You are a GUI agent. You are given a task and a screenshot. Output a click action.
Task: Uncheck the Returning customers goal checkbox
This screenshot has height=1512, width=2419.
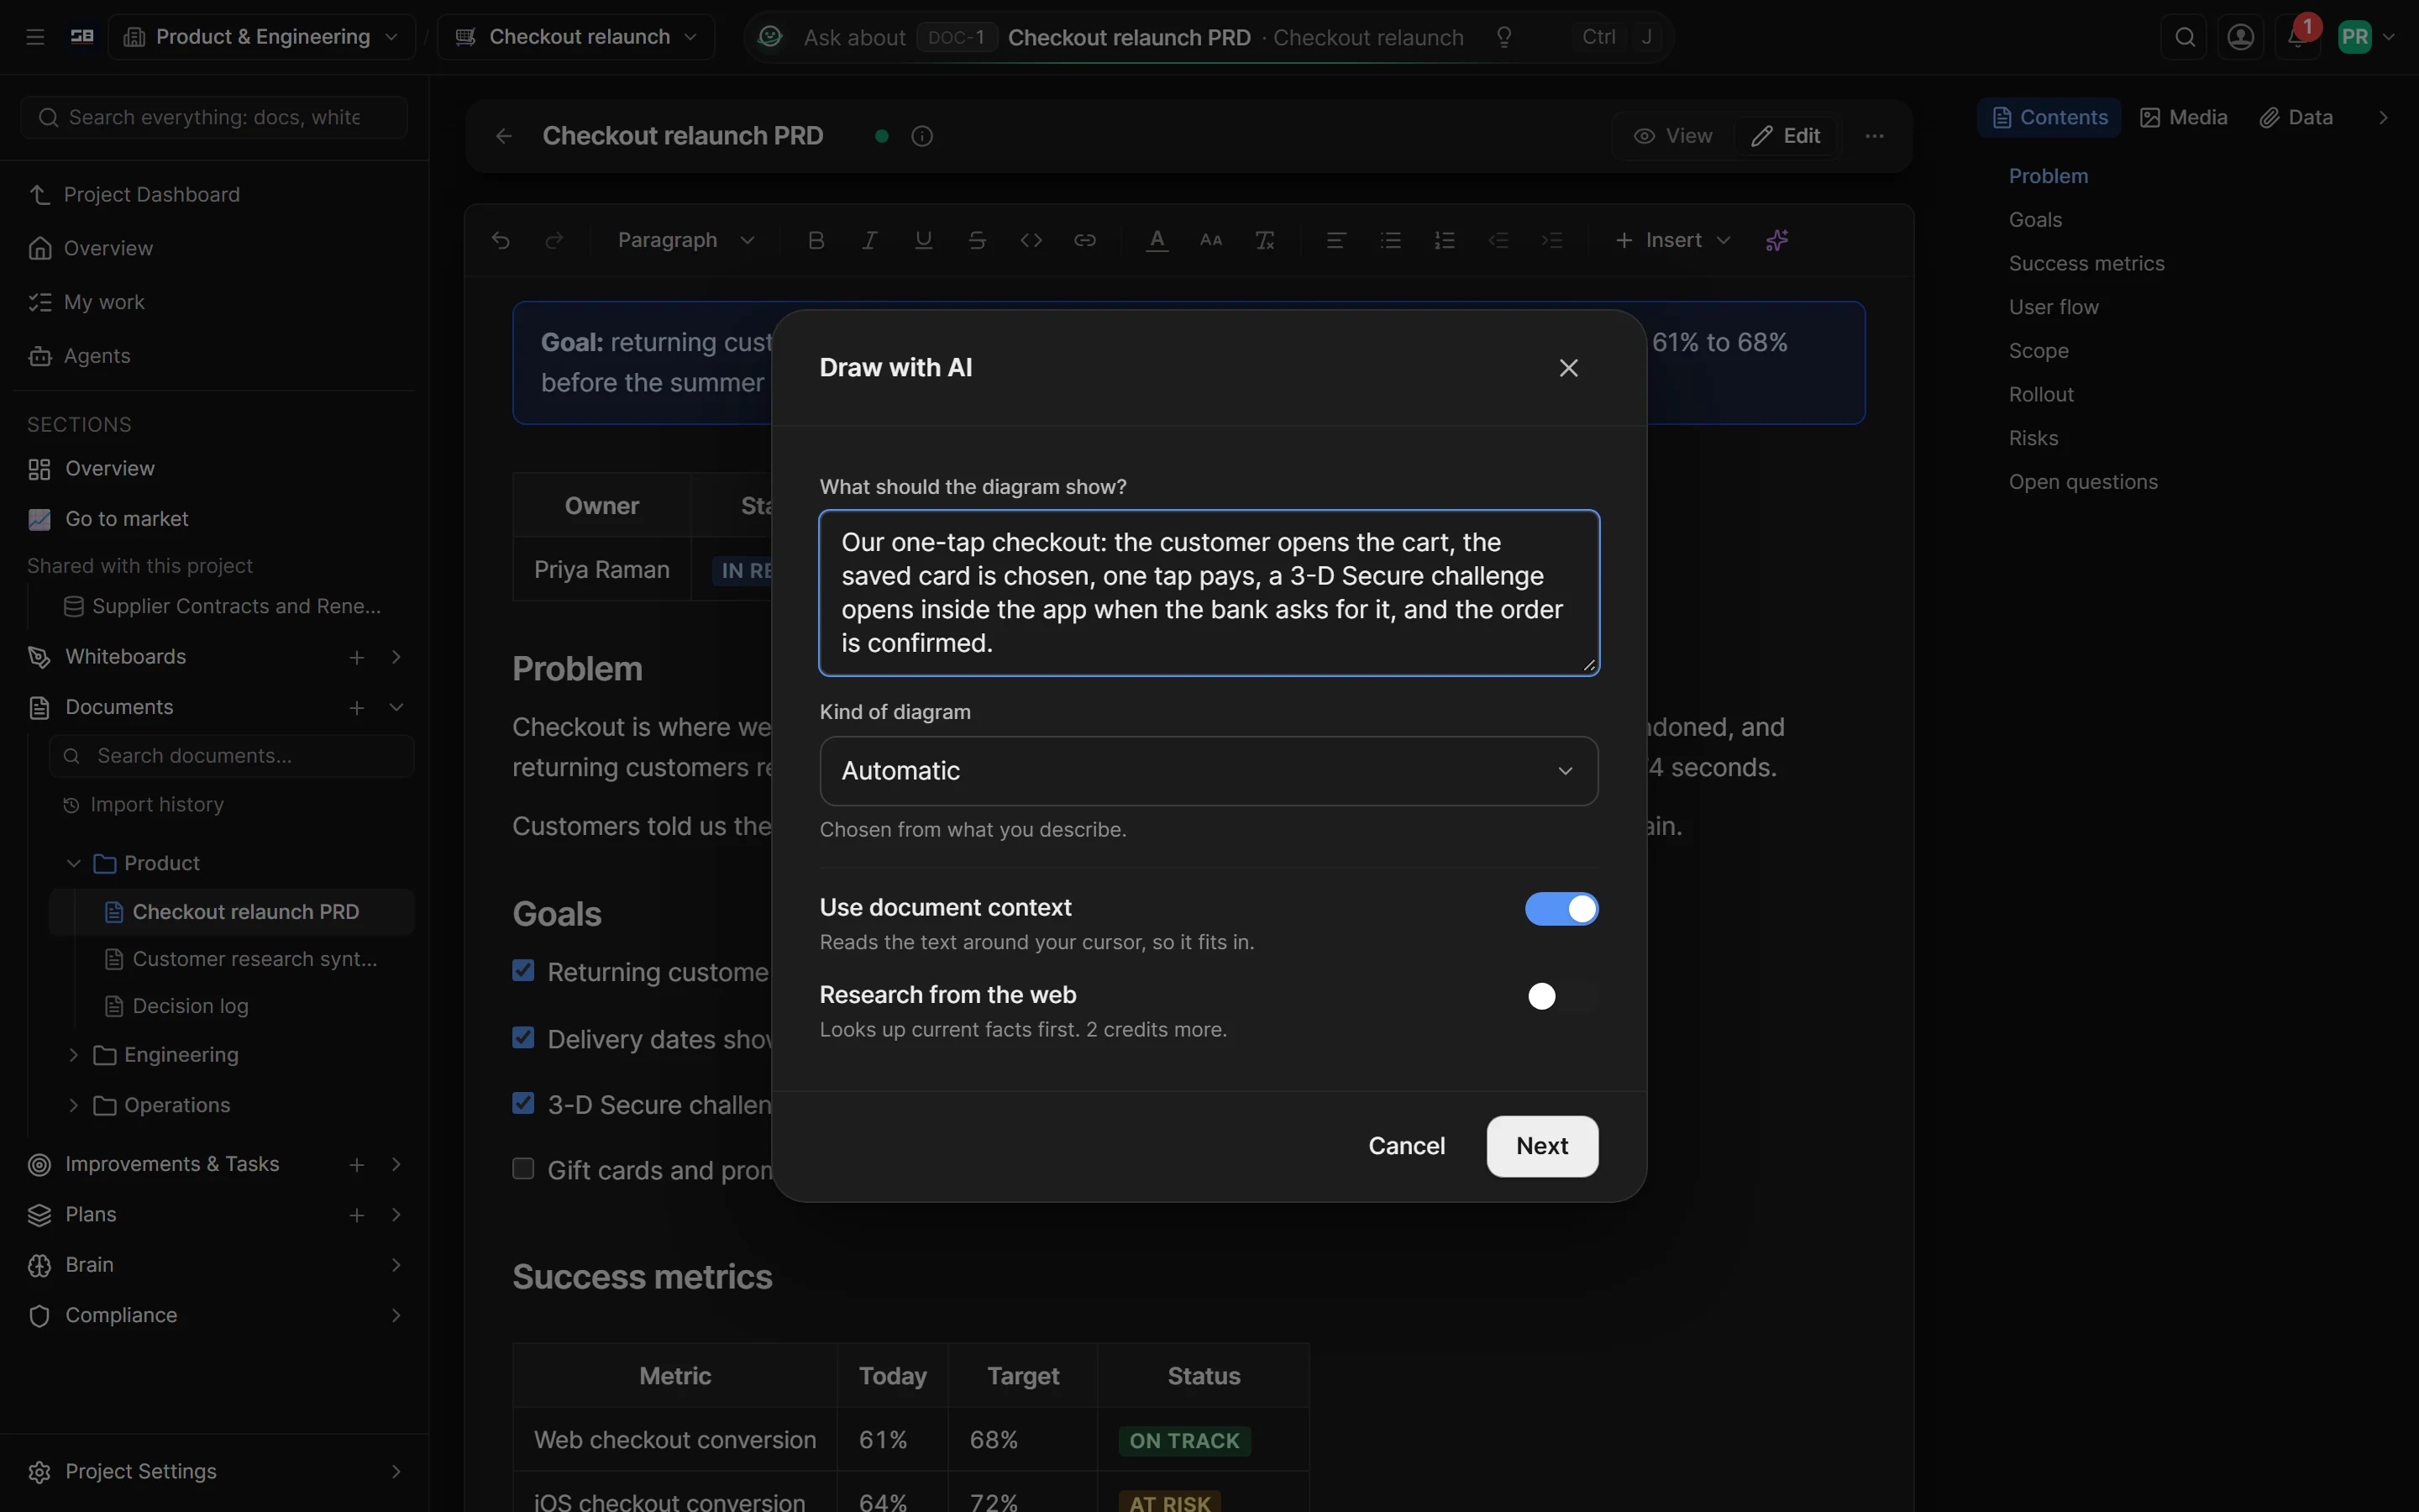tap(522, 970)
